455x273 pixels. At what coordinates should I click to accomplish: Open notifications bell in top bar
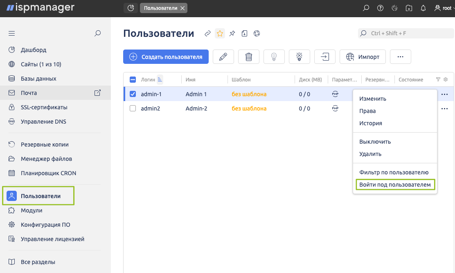click(x=423, y=8)
